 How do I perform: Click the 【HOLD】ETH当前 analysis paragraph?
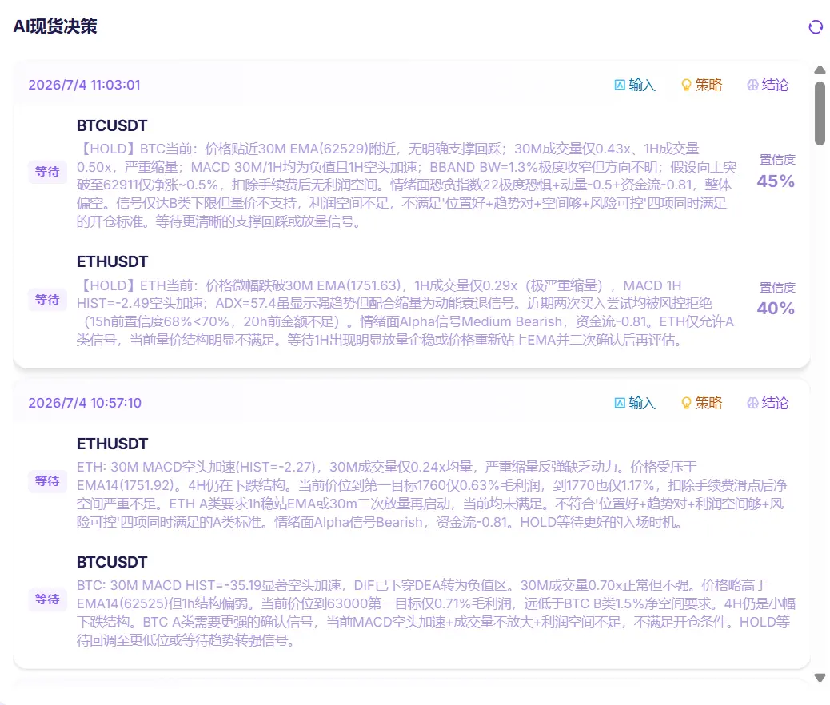click(405, 313)
